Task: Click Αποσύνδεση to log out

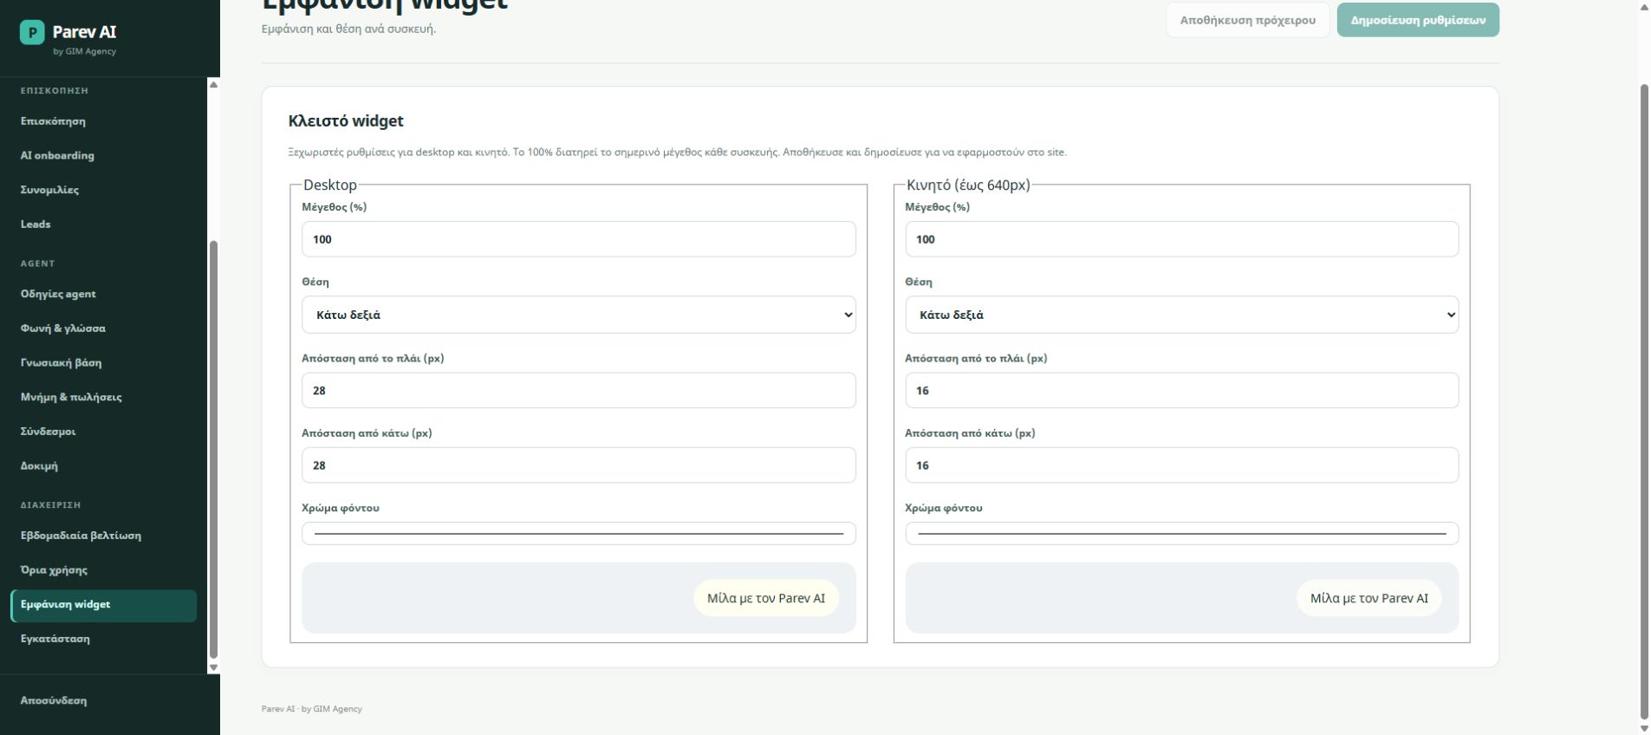Action: (54, 701)
